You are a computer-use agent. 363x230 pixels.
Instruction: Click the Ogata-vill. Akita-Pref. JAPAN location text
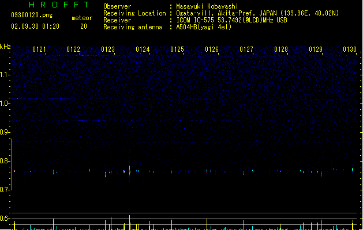coord(257,13)
